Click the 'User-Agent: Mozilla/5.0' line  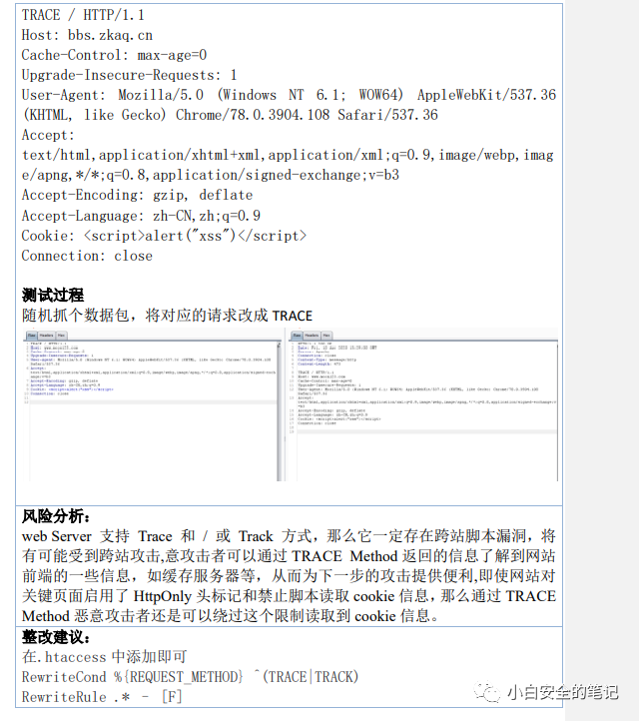pyautogui.click(x=289, y=95)
